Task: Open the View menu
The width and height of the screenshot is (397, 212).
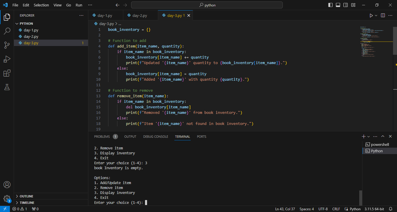Action: [x=58, y=5]
